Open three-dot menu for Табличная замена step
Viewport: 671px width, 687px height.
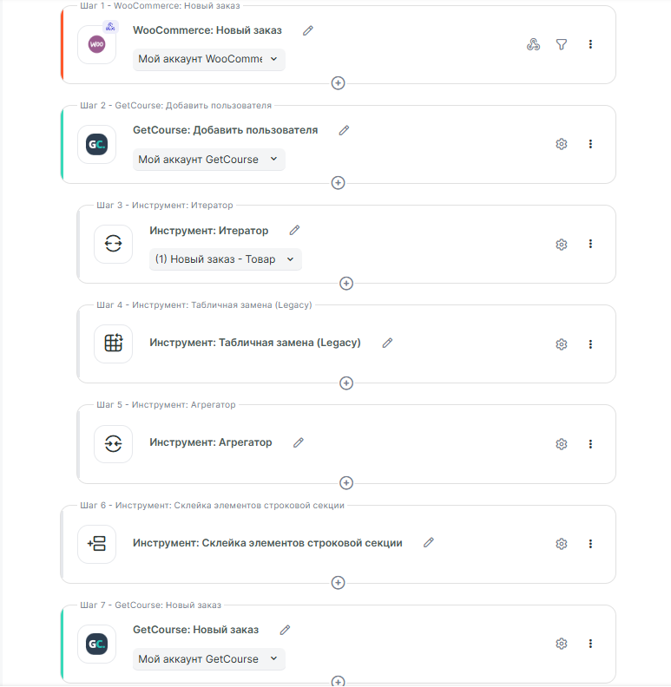pos(590,344)
